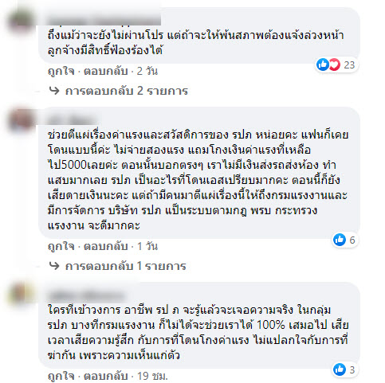Viewport: 385px width, 383px height.
Task: Reply to the first comment via 'ตอบกลับ'
Action: click(x=106, y=71)
